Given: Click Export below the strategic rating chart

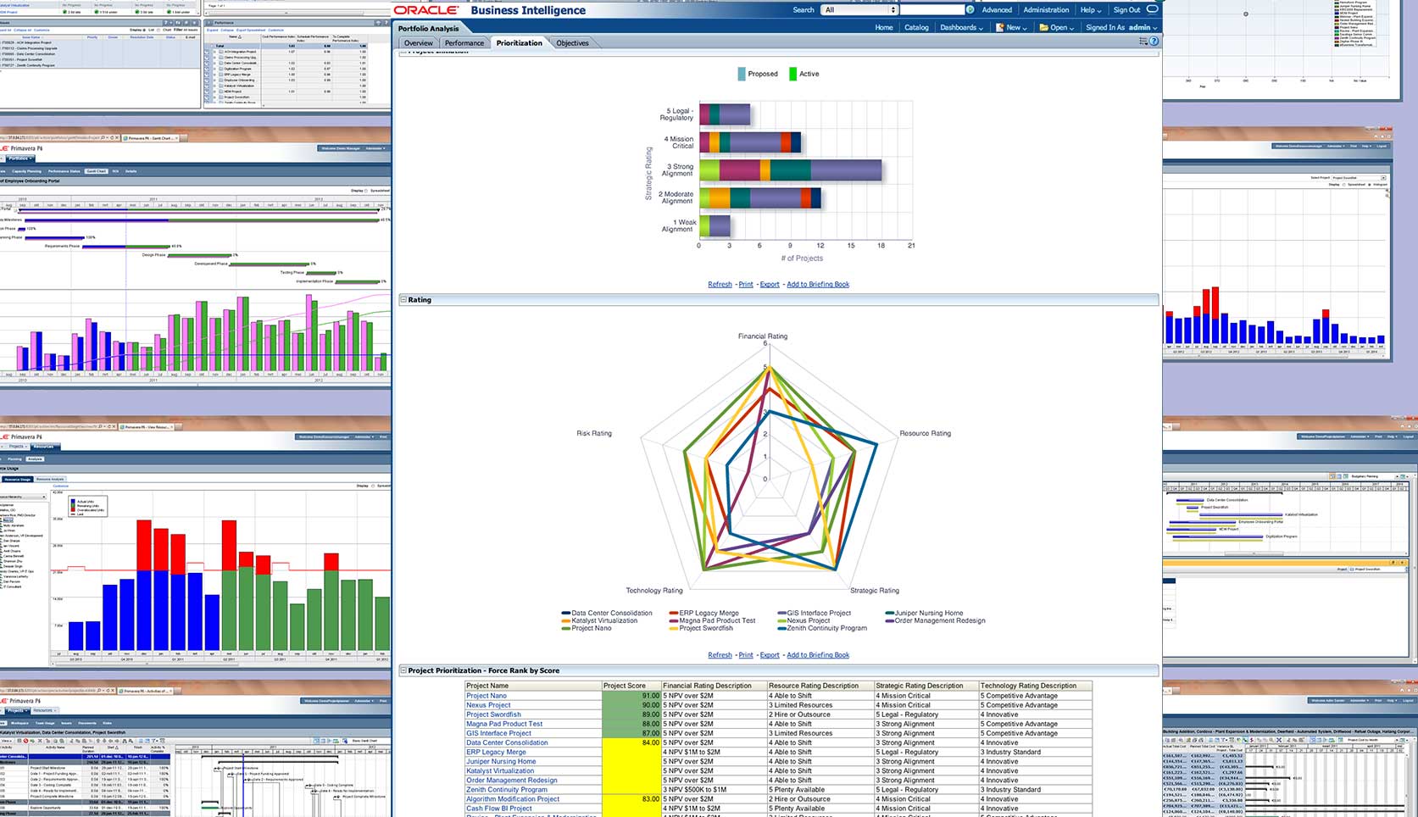Looking at the screenshot, I should (770, 285).
